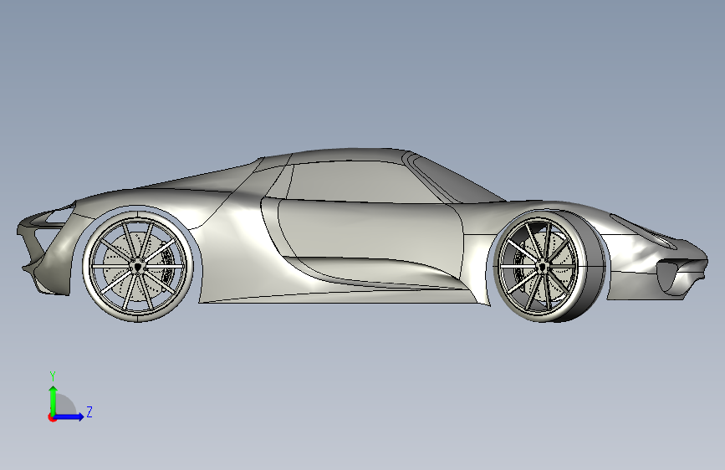Select the rear wheel of the car
Screen dimensions: 725x470
point(138,267)
